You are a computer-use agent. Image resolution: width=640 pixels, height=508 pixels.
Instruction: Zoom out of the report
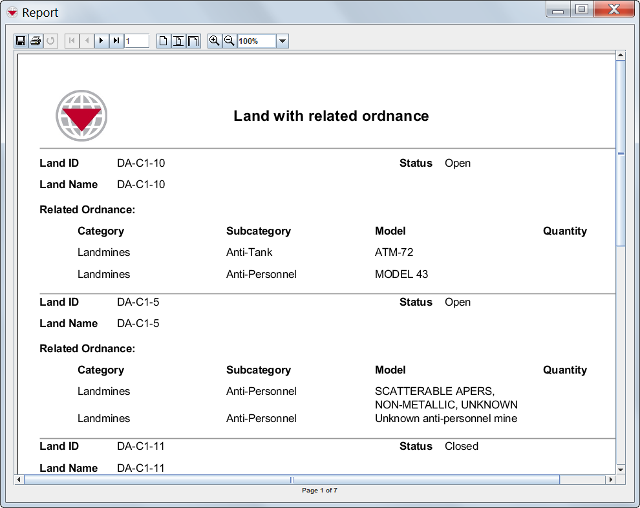click(229, 41)
